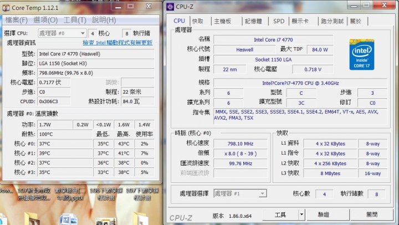The image size is (399, 225).
Task: Click the 核心代號 value Haswell
Action: coord(245,50)
